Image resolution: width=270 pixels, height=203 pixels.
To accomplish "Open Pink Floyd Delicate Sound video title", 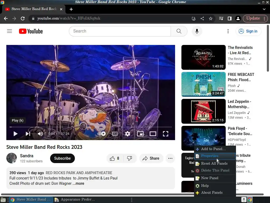I will (240, 131).
